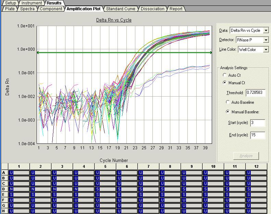Select plate column header 1
The width and height of the screenshot is (271, 214).
(19, 166)
